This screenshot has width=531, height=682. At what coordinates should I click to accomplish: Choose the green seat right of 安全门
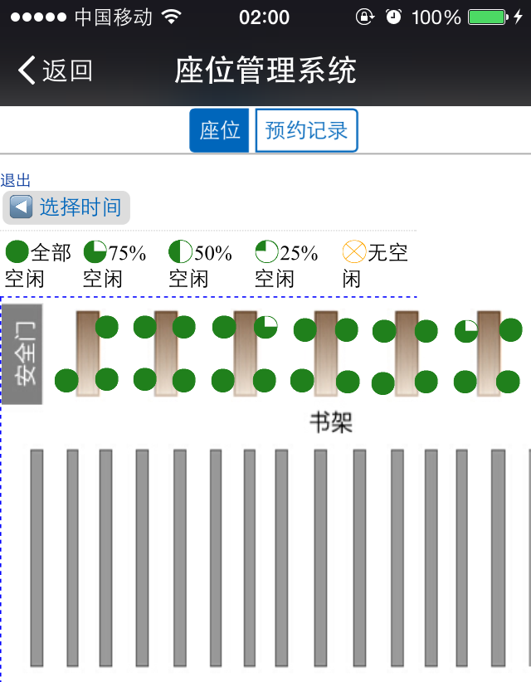tap(66, 382)
